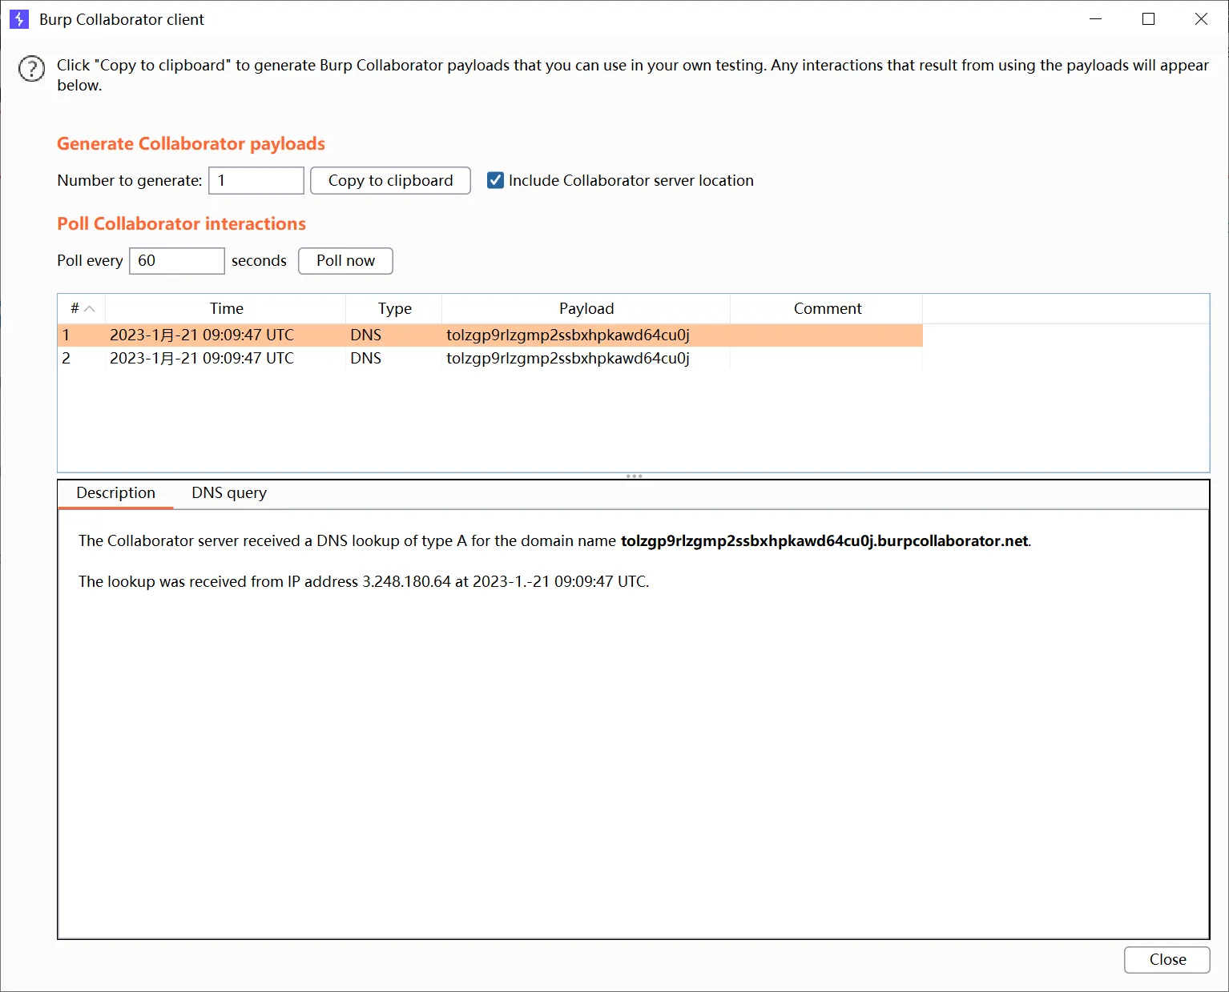Select interaction row number 1
The image size is (1229, 992).
tap(490, 335)
